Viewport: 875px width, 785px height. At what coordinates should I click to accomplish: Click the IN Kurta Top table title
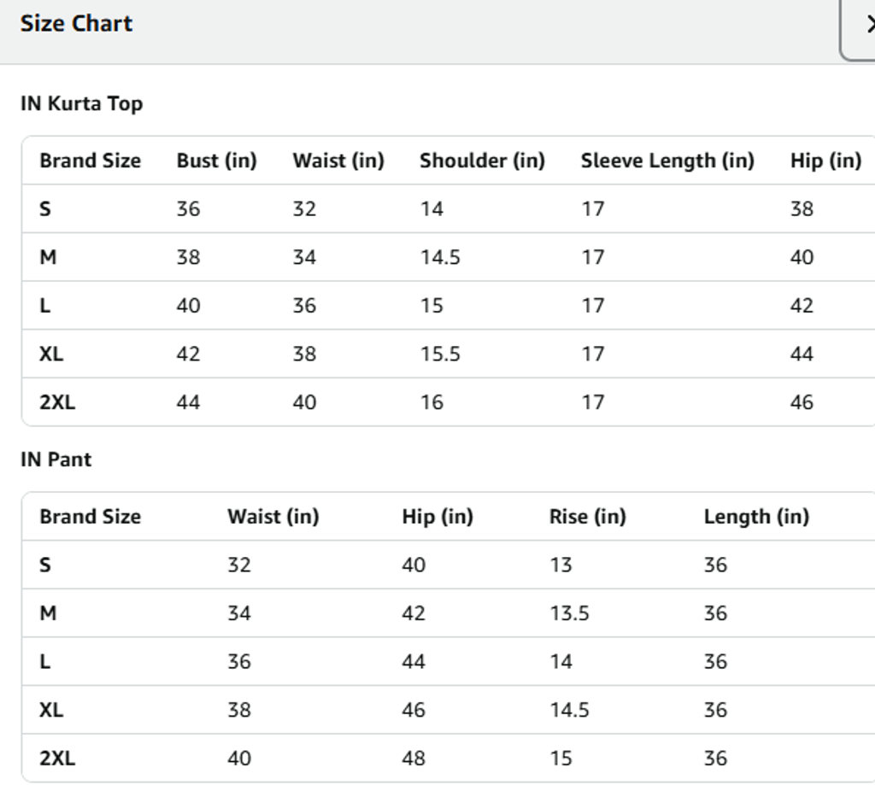click(82, 104)
